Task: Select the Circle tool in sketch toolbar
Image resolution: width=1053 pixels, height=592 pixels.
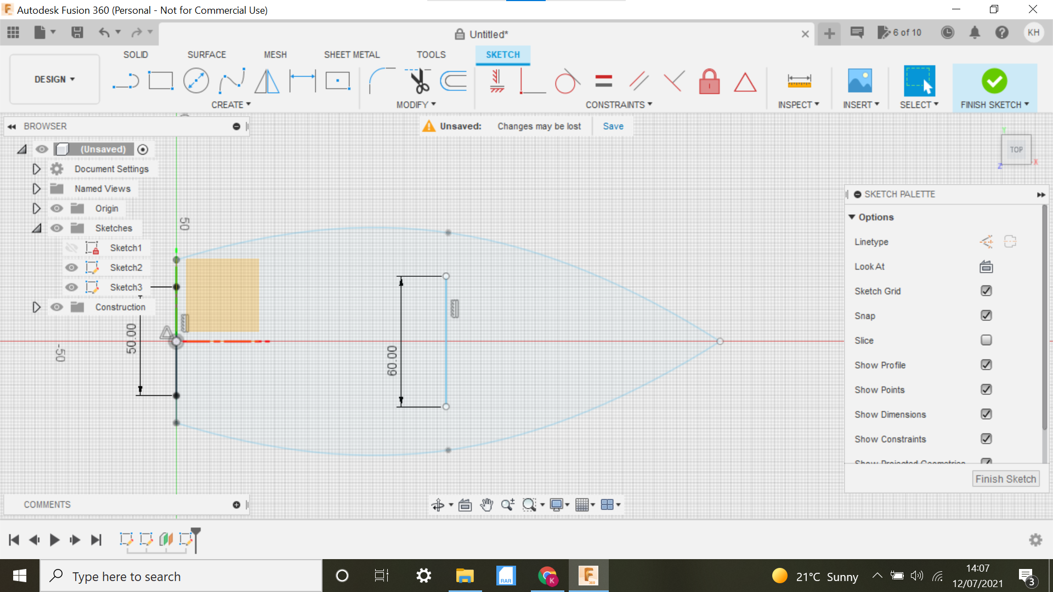Action: pos(196,80)
